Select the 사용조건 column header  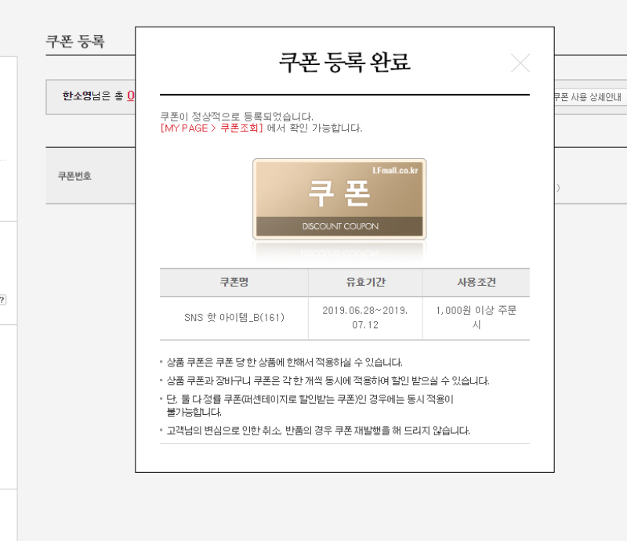476,282
